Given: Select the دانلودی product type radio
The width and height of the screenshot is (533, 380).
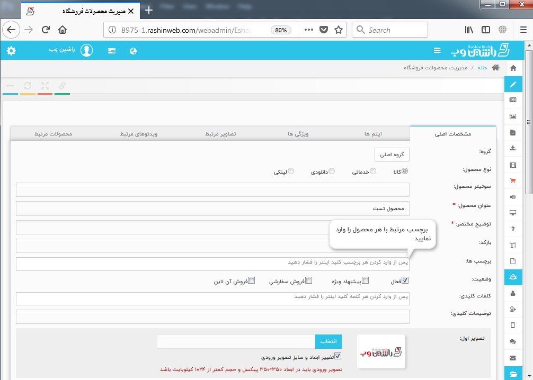Looking at the screenshot, I should click(332, 171).
